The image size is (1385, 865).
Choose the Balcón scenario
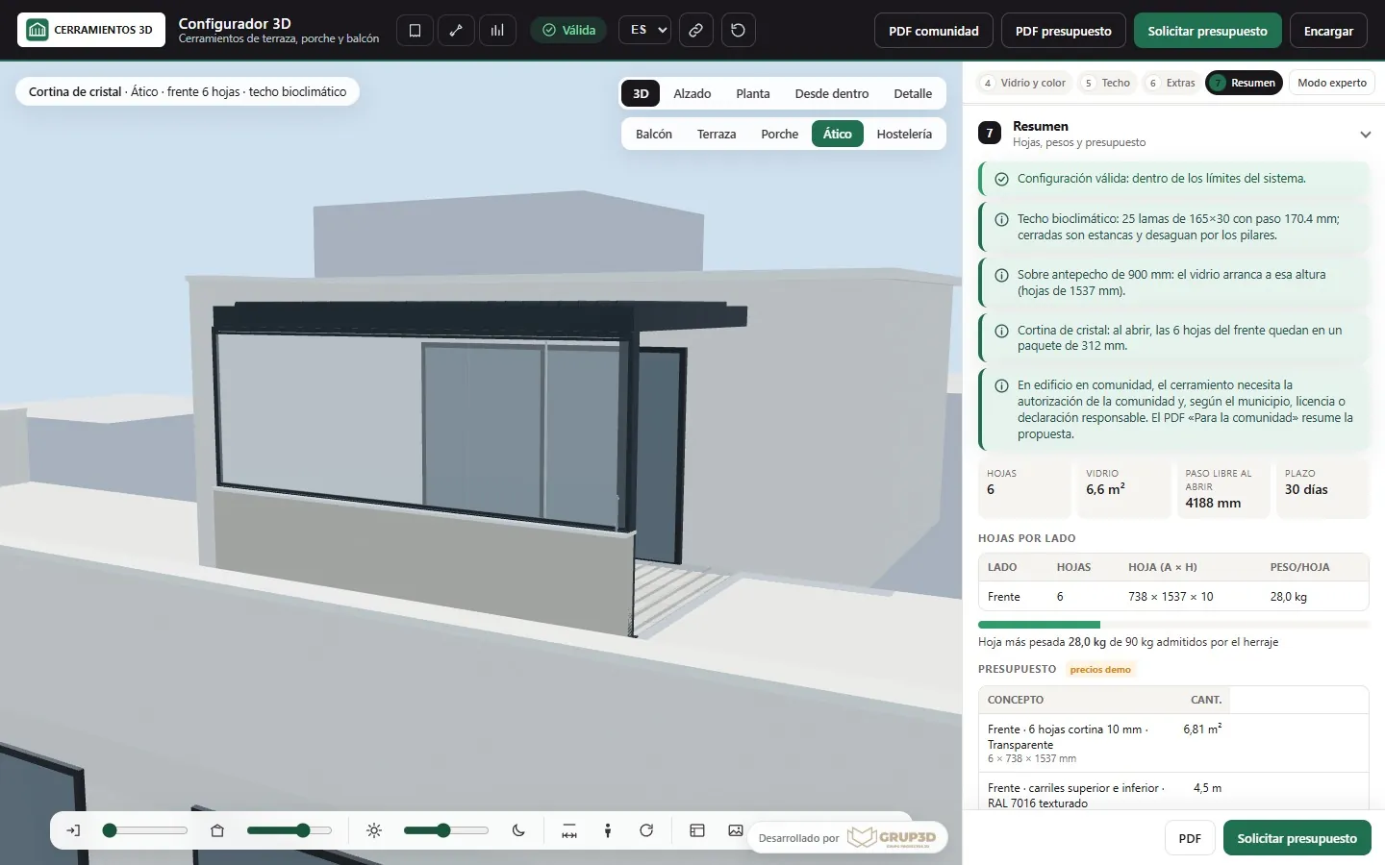(x=653, y=134)
